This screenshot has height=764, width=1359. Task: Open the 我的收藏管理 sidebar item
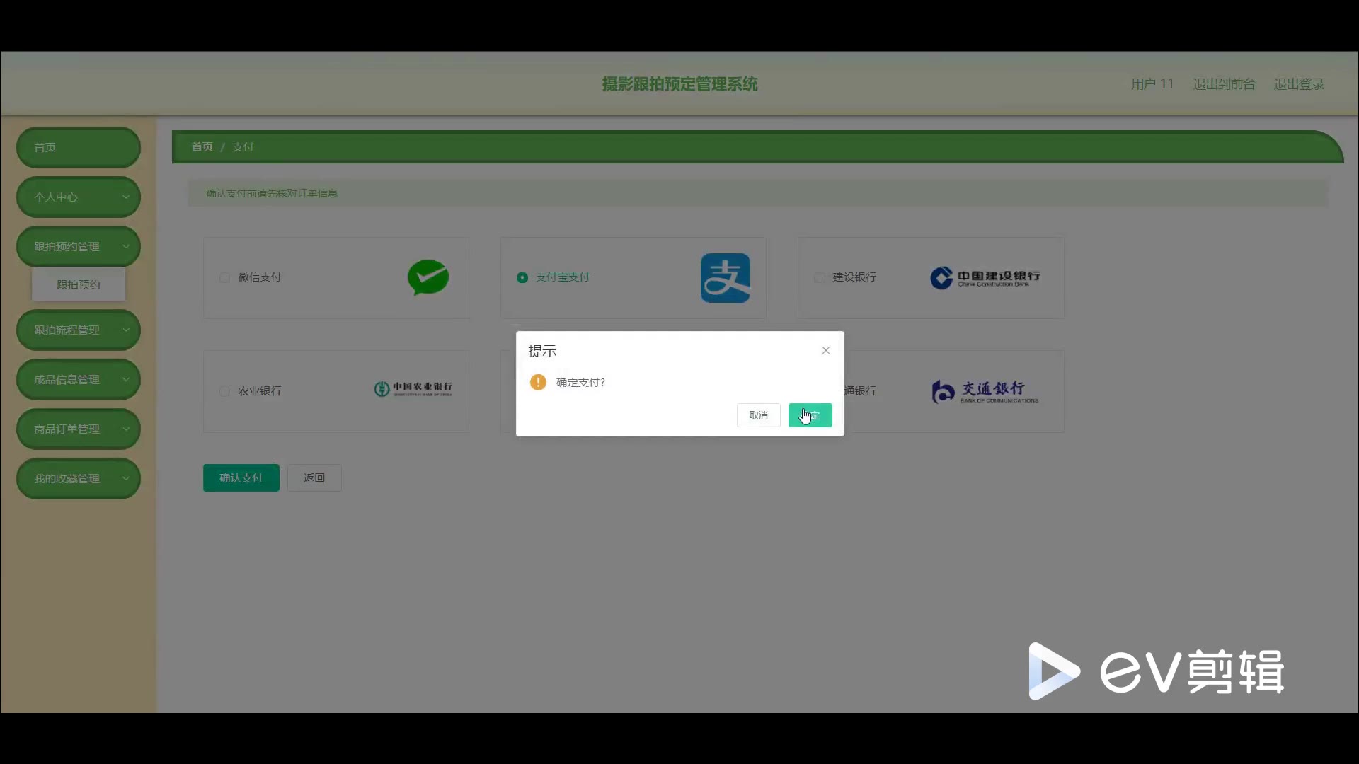pyautogui.click(x=79, y=478)
